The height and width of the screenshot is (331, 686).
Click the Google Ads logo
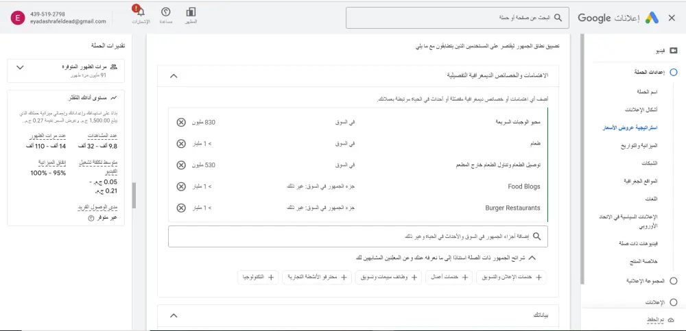pos(650,19)
